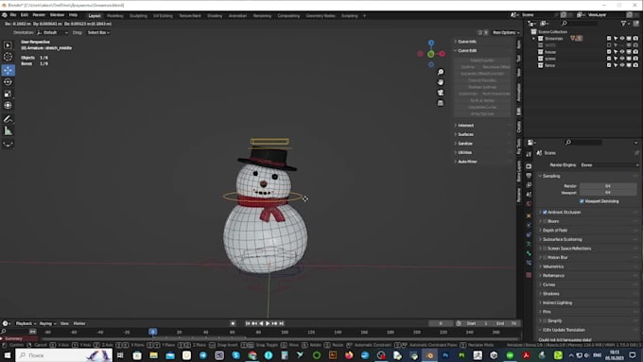Toggle the camera view icon
Screen dimensions: 643x362
441,93
